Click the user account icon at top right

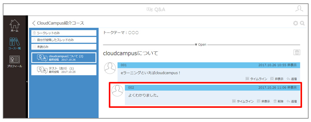coord(299,9)
